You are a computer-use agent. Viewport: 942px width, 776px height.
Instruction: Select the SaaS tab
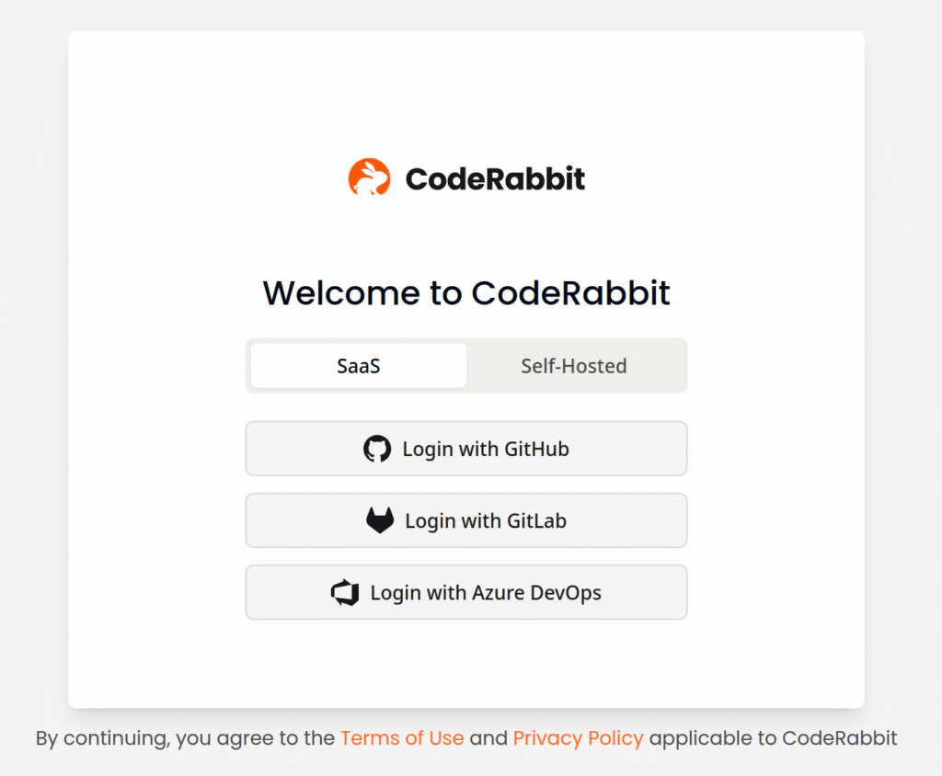[x=359, y=366]
